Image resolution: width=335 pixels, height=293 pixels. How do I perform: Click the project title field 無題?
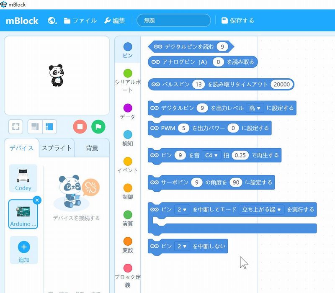(173, 21)
